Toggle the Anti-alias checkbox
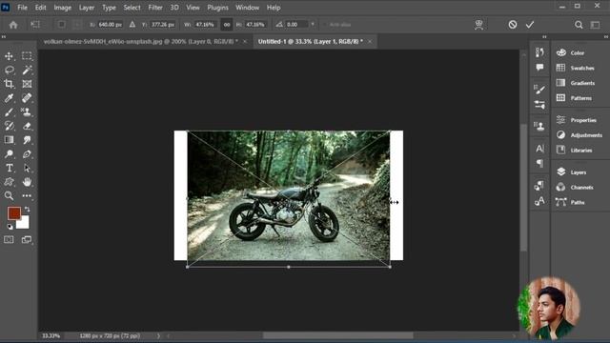Image resolution: width=610 pixels, height=343 pixels. pos(325,25)
